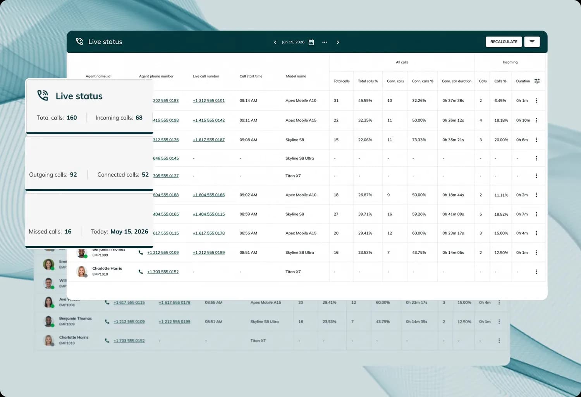This screenshot has height=397, width=581.
Task: Open row menu for +1 212 555 0109 row
Action: [x=536, y=253]
